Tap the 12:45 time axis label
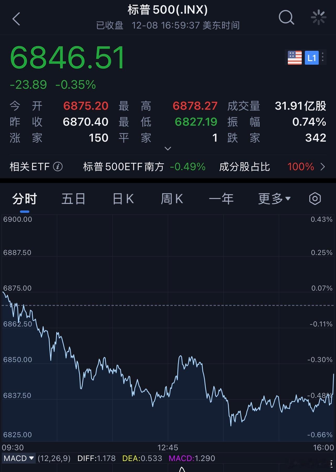Screen dimensions: 336x472 tap(168, 447)
